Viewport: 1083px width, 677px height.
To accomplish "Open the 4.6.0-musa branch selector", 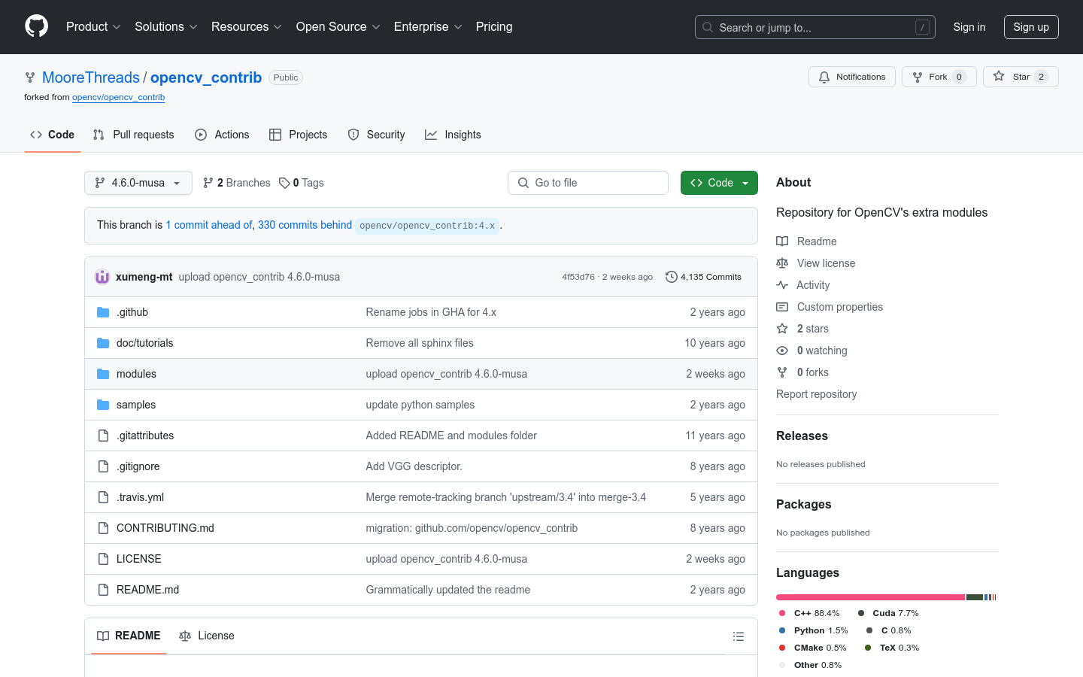I will [138, 183].
